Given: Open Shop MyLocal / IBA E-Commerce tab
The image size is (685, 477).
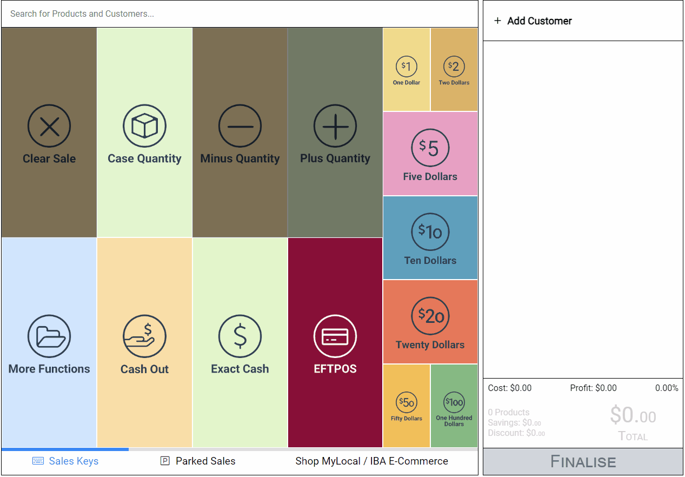Looking at the screenshot, I should pos(371,461).
